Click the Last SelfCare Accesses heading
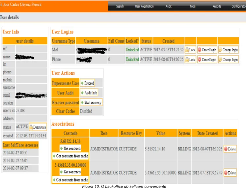The image size is (246, 188). tap(20, 145)
